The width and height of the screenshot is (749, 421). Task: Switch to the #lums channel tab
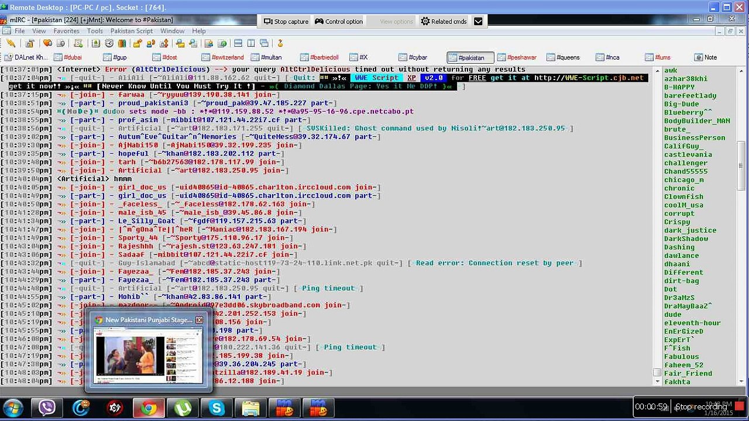pos(658,57)
